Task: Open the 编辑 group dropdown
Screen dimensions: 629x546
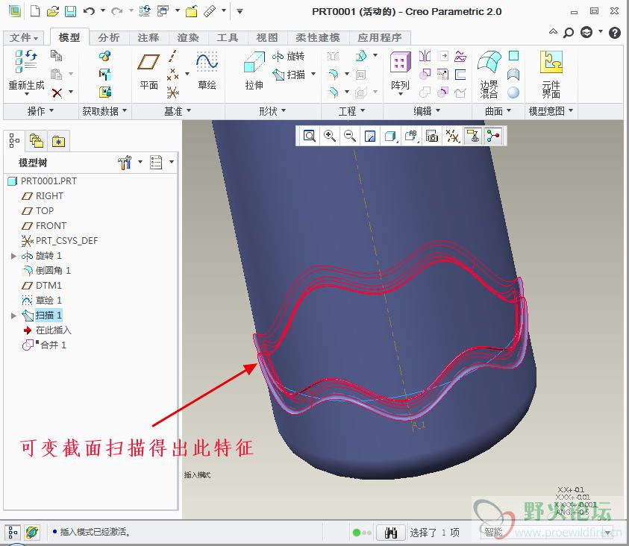Action: tap(427, 111)
